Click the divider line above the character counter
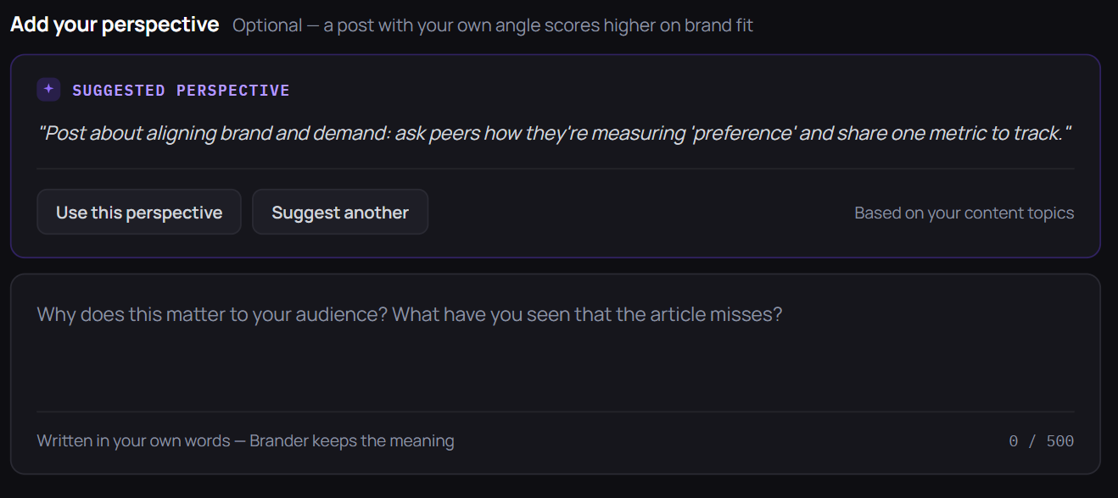 pyautogui.click(x=556, y=412)
